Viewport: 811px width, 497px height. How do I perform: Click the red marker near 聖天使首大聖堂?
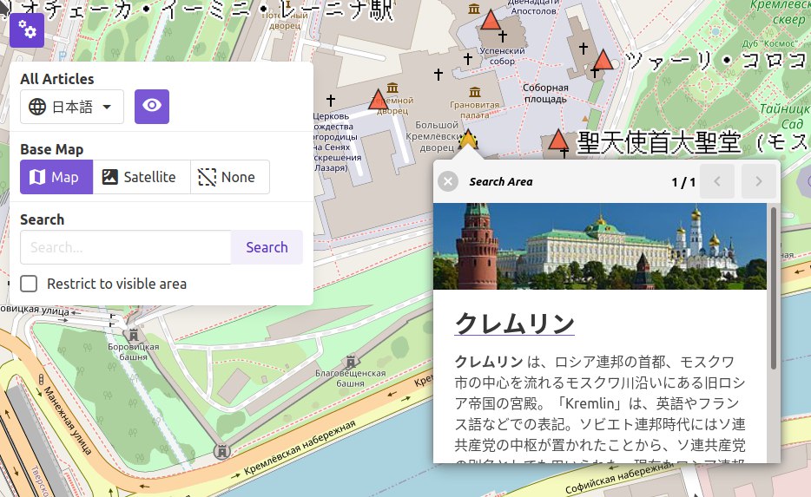(557, 140)
